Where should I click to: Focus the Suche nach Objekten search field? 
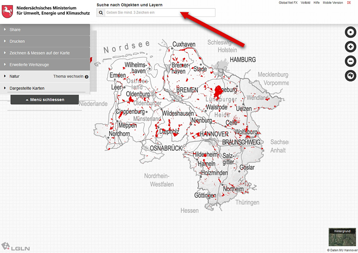coord(160,13)
